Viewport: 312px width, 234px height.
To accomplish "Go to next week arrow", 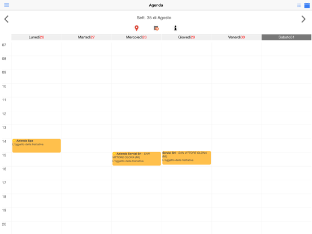I will click(304, 19).
